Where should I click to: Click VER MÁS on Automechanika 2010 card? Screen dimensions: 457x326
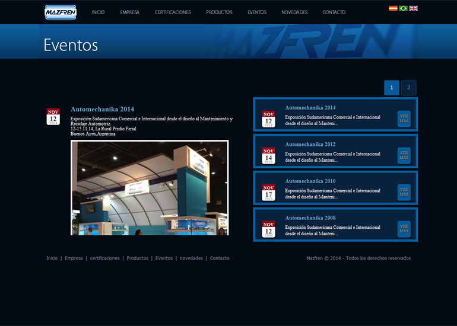click(404, 192)
